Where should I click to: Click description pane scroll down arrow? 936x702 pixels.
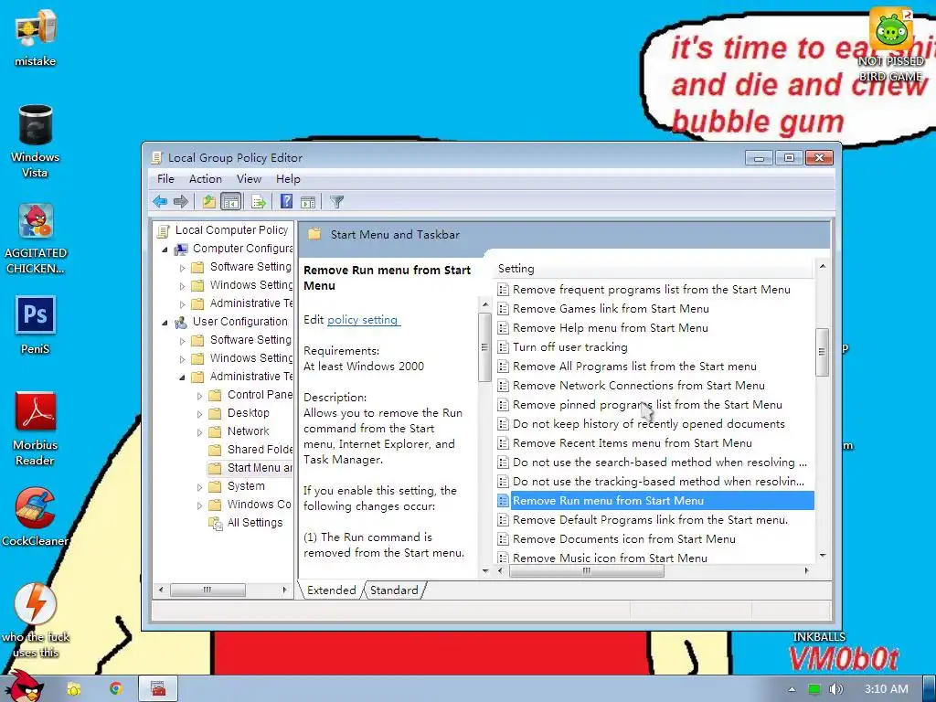click(484, 570)
